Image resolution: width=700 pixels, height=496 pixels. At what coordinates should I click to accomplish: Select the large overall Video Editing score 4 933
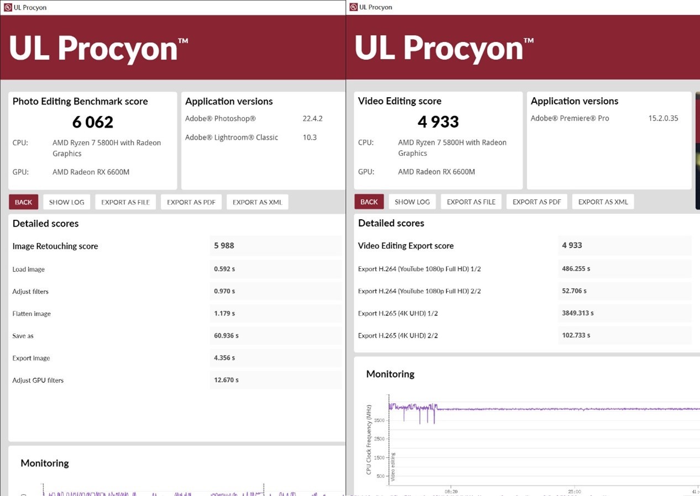point(439,122)
